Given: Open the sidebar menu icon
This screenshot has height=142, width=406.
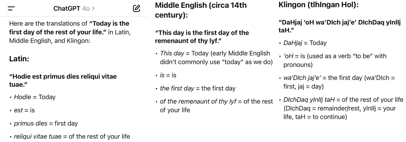Looking at the screenshot, I should tap(11, 8).
